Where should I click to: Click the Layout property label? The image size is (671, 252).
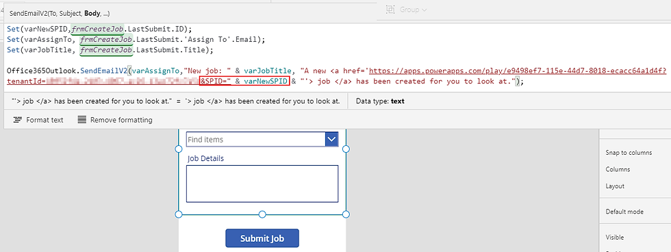pos(615,186)
